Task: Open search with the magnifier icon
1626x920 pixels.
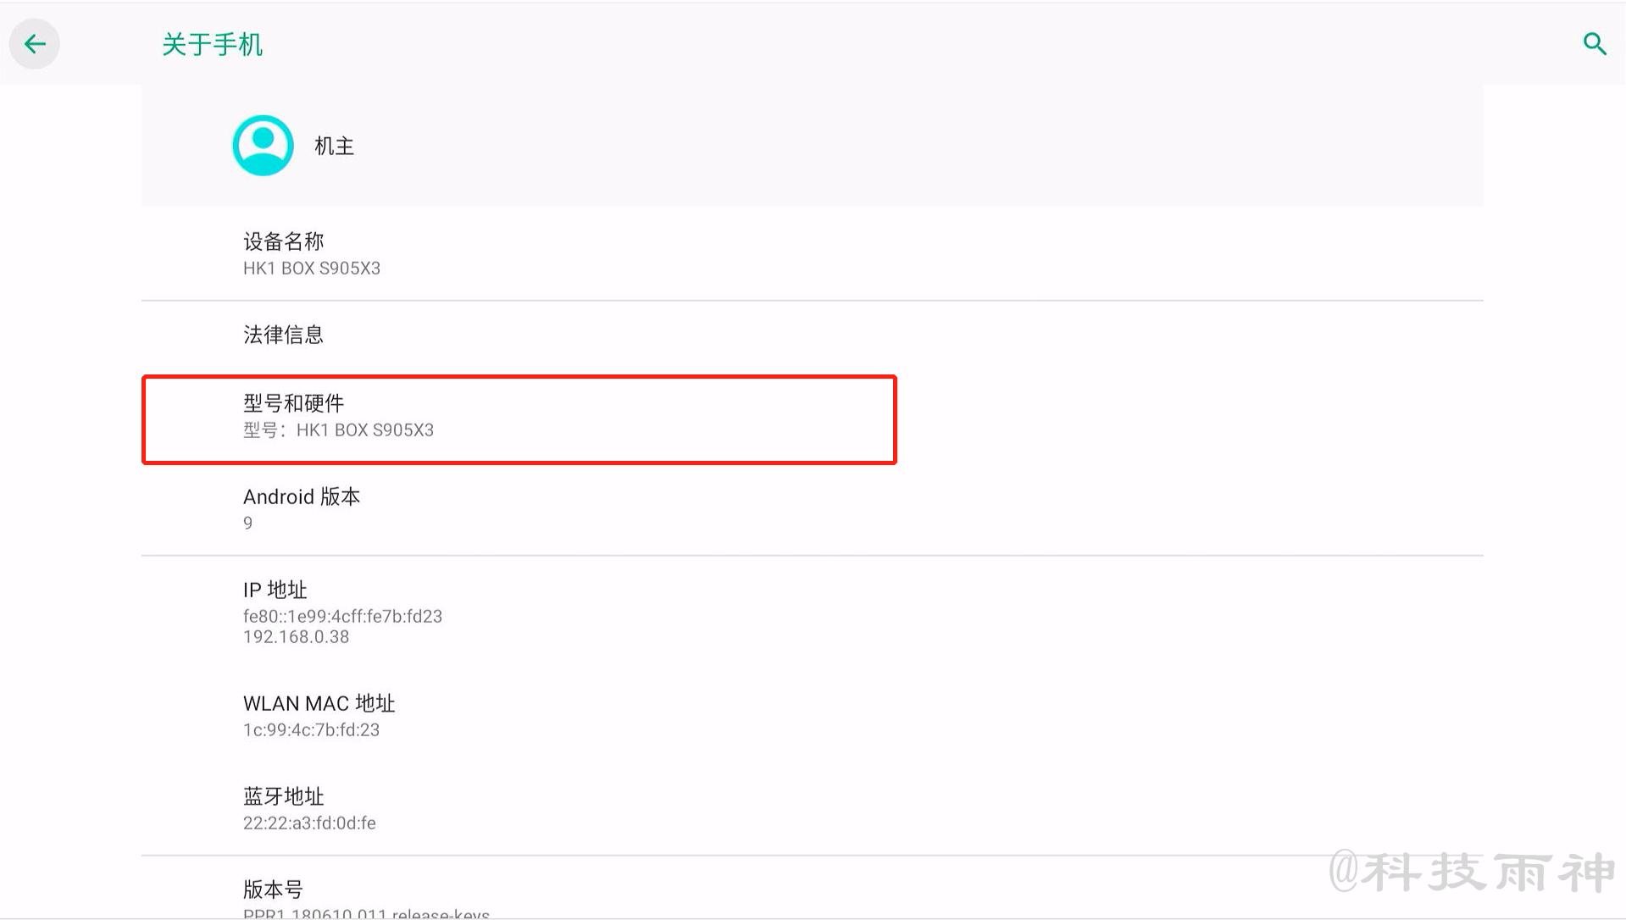Action: 1595,44
